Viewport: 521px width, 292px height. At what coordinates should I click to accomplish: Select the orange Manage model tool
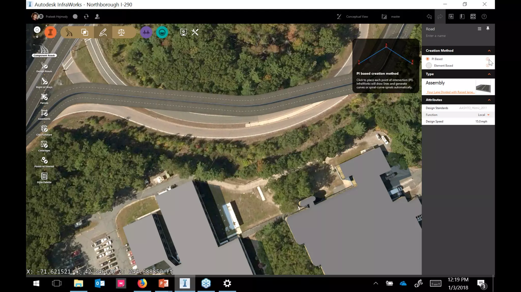tap(50, 32)
